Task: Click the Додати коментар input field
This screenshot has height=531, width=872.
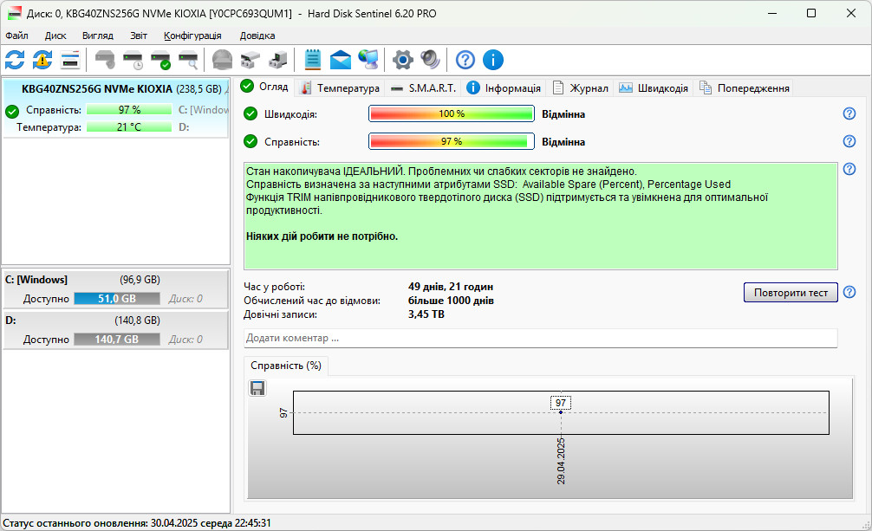Action: click(x=540, y=338)
